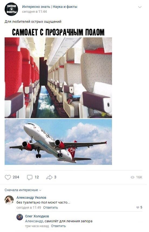149x232 pixels.
Task: Open the transparent-floor cabin image
Action: click(58, 77)
